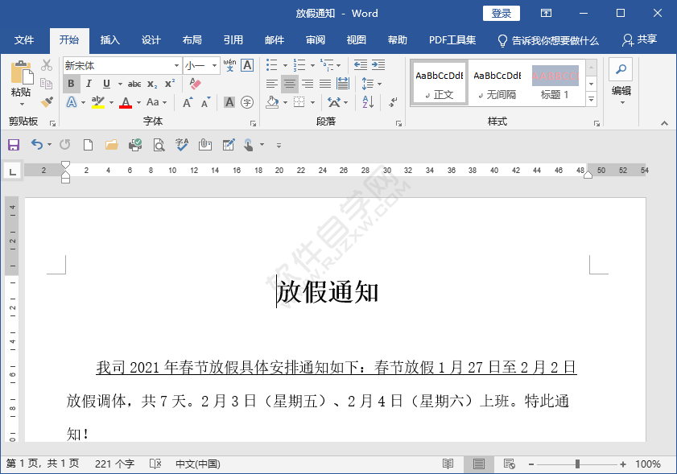Click the superscript icon
This screenshot has height=474, width=677.
tap(167, 83)
